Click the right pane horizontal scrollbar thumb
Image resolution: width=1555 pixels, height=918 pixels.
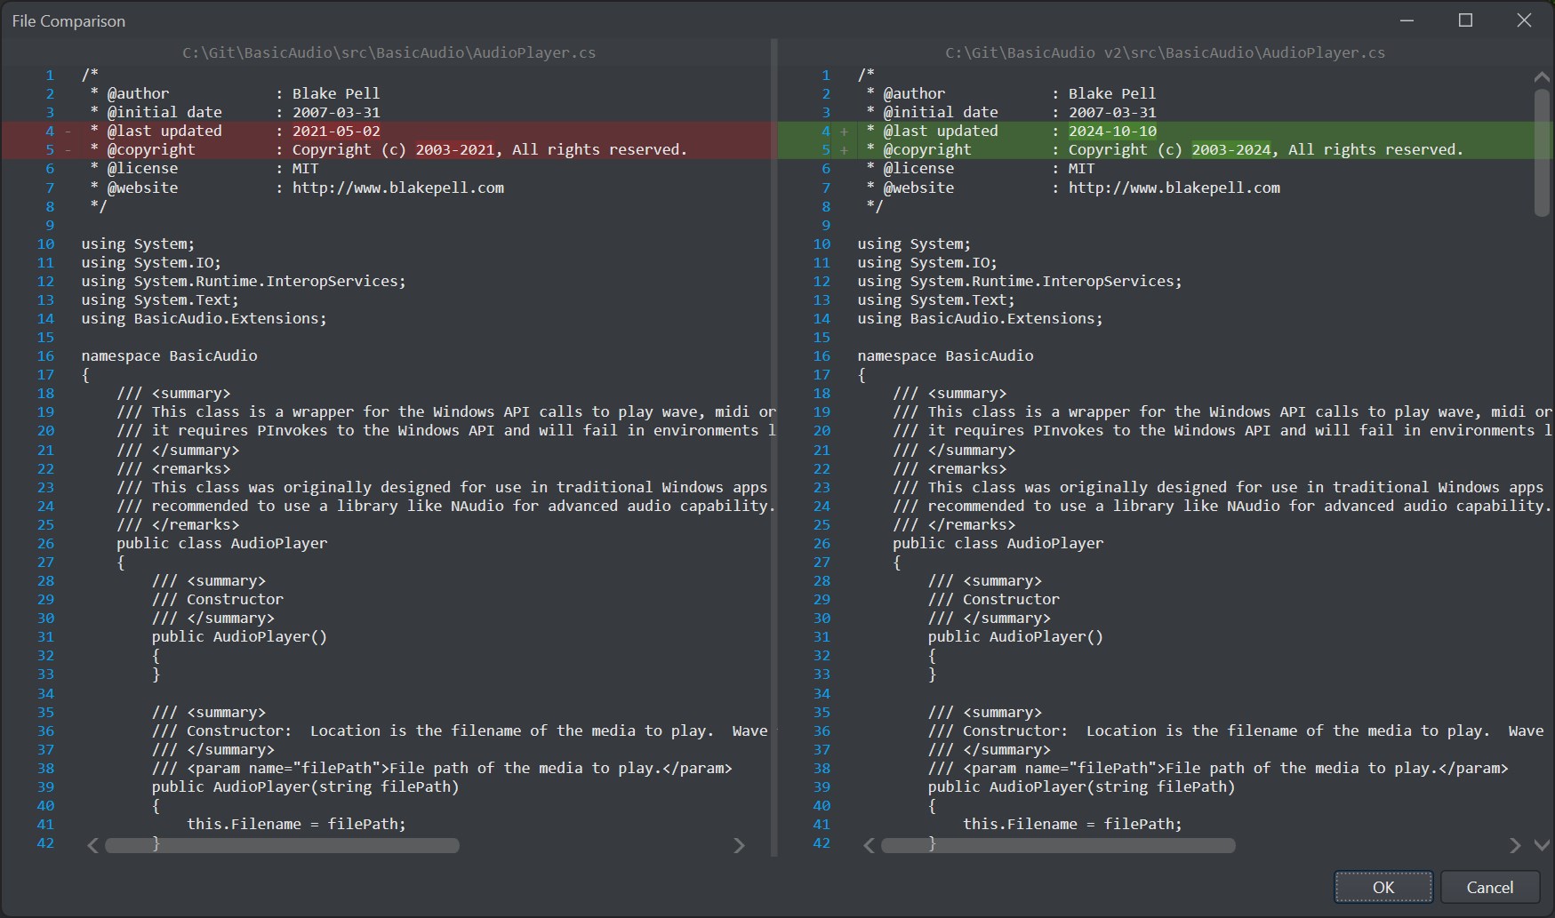coord(1058,845)
